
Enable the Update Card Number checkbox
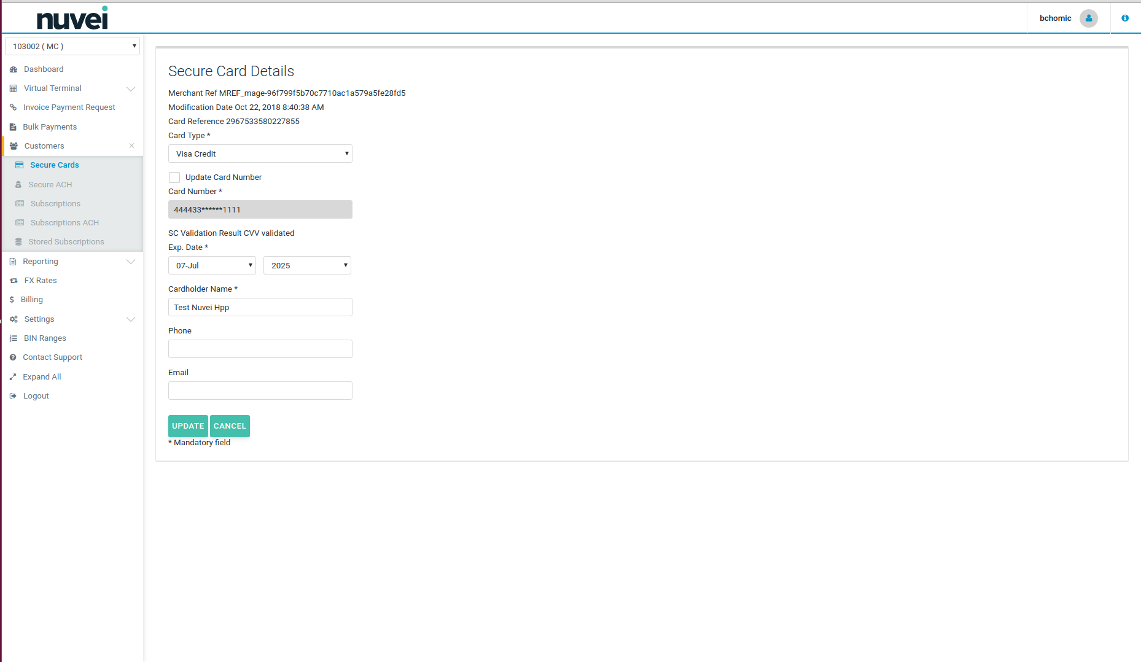[x=174, y=177]
